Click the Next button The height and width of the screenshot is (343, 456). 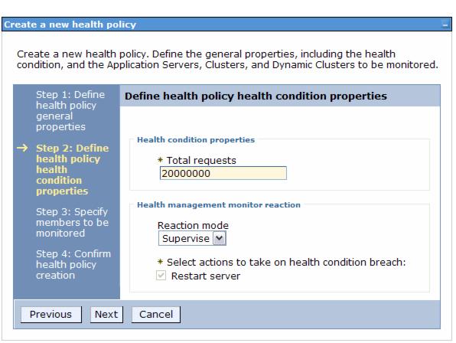pos(106,315)
